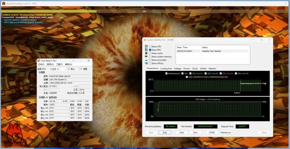Click the monitor icon beside Stress GPU(s)
Image resolution: width=290 pixels, height=149 pixels.
pos(146,63)
